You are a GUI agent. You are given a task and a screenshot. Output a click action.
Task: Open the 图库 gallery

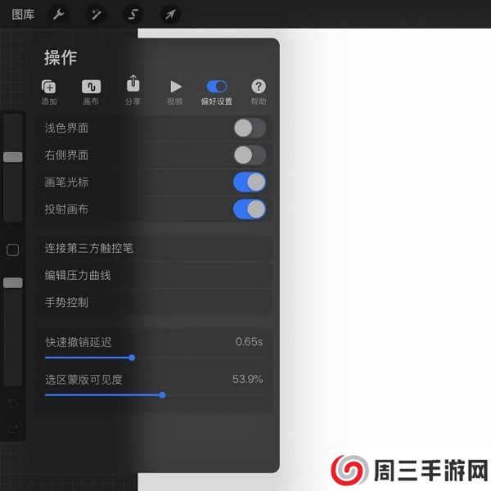[23, 15]
